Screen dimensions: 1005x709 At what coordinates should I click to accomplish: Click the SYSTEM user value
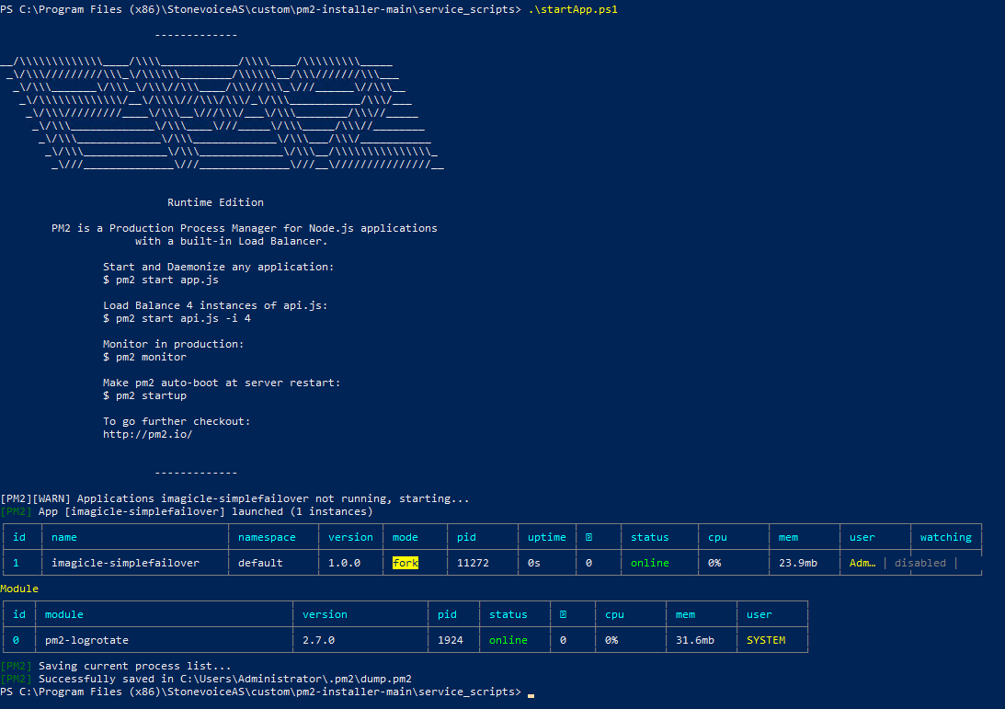click(765, 640)
